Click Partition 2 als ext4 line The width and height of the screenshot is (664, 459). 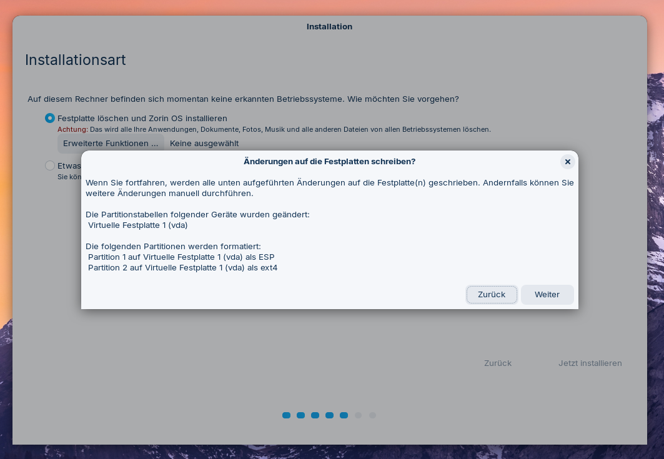pos(182,268)
